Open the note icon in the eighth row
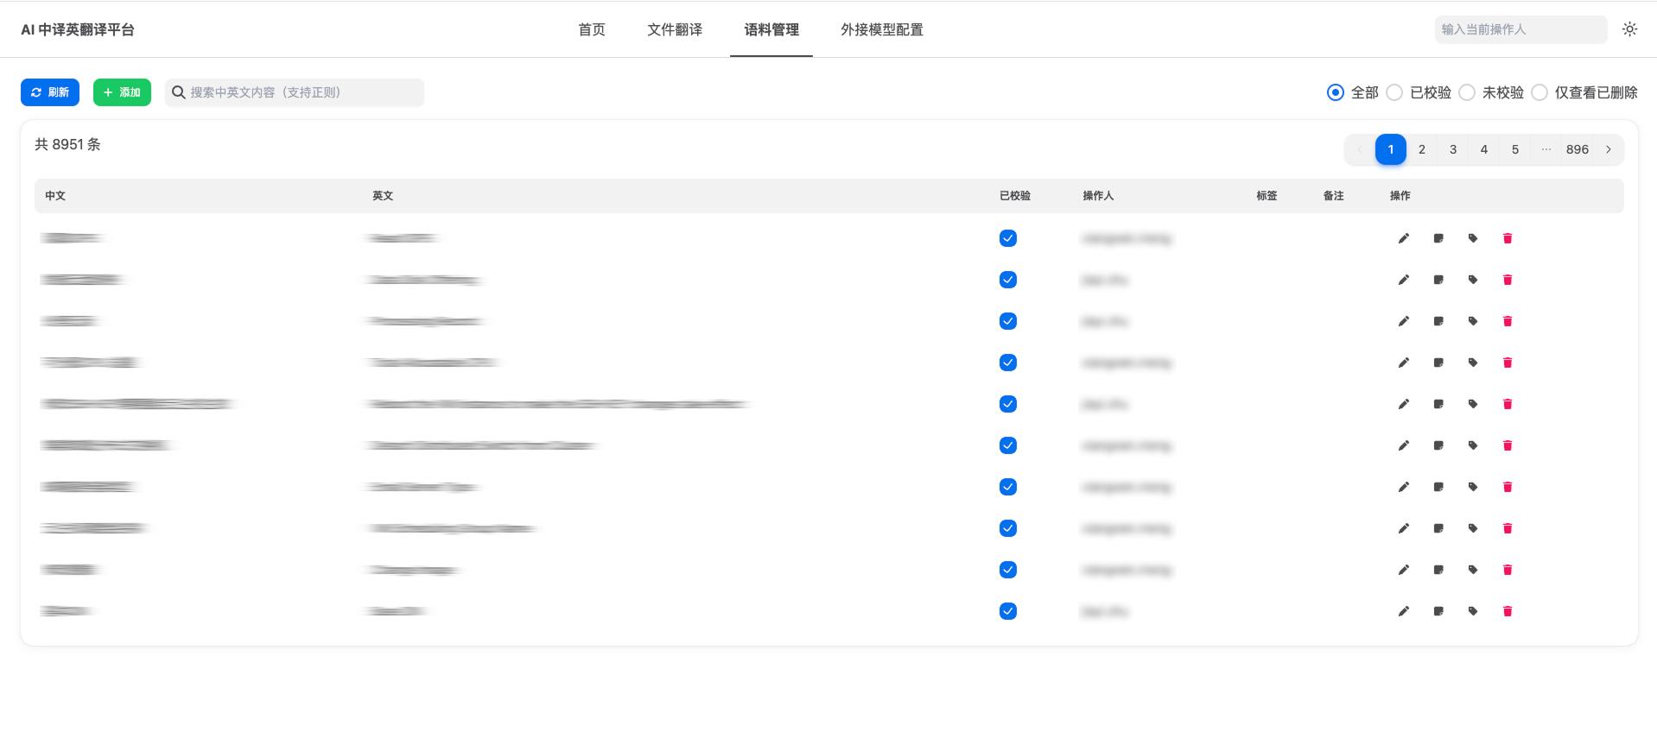The width and height of the screenshot is (1657, 732). [1438, 528]
